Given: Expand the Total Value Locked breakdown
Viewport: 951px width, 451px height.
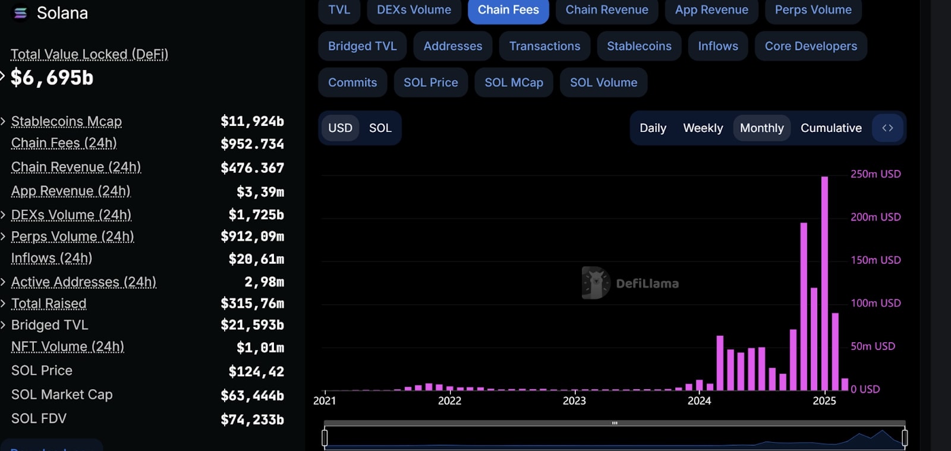Looking at the screenshot, I should [x=2, y=76].
